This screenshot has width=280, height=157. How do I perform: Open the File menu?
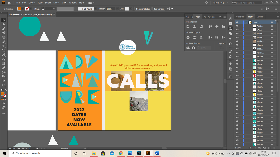tap(18, 3)
